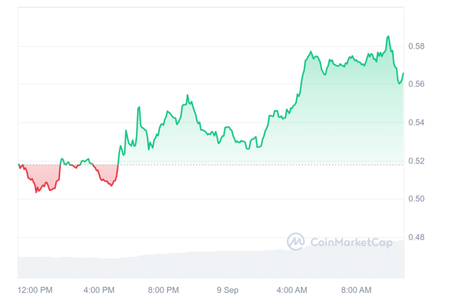This screenshot has height=302, width=453.
Task: Click the 0.54 price axis label
Action: 416,123
